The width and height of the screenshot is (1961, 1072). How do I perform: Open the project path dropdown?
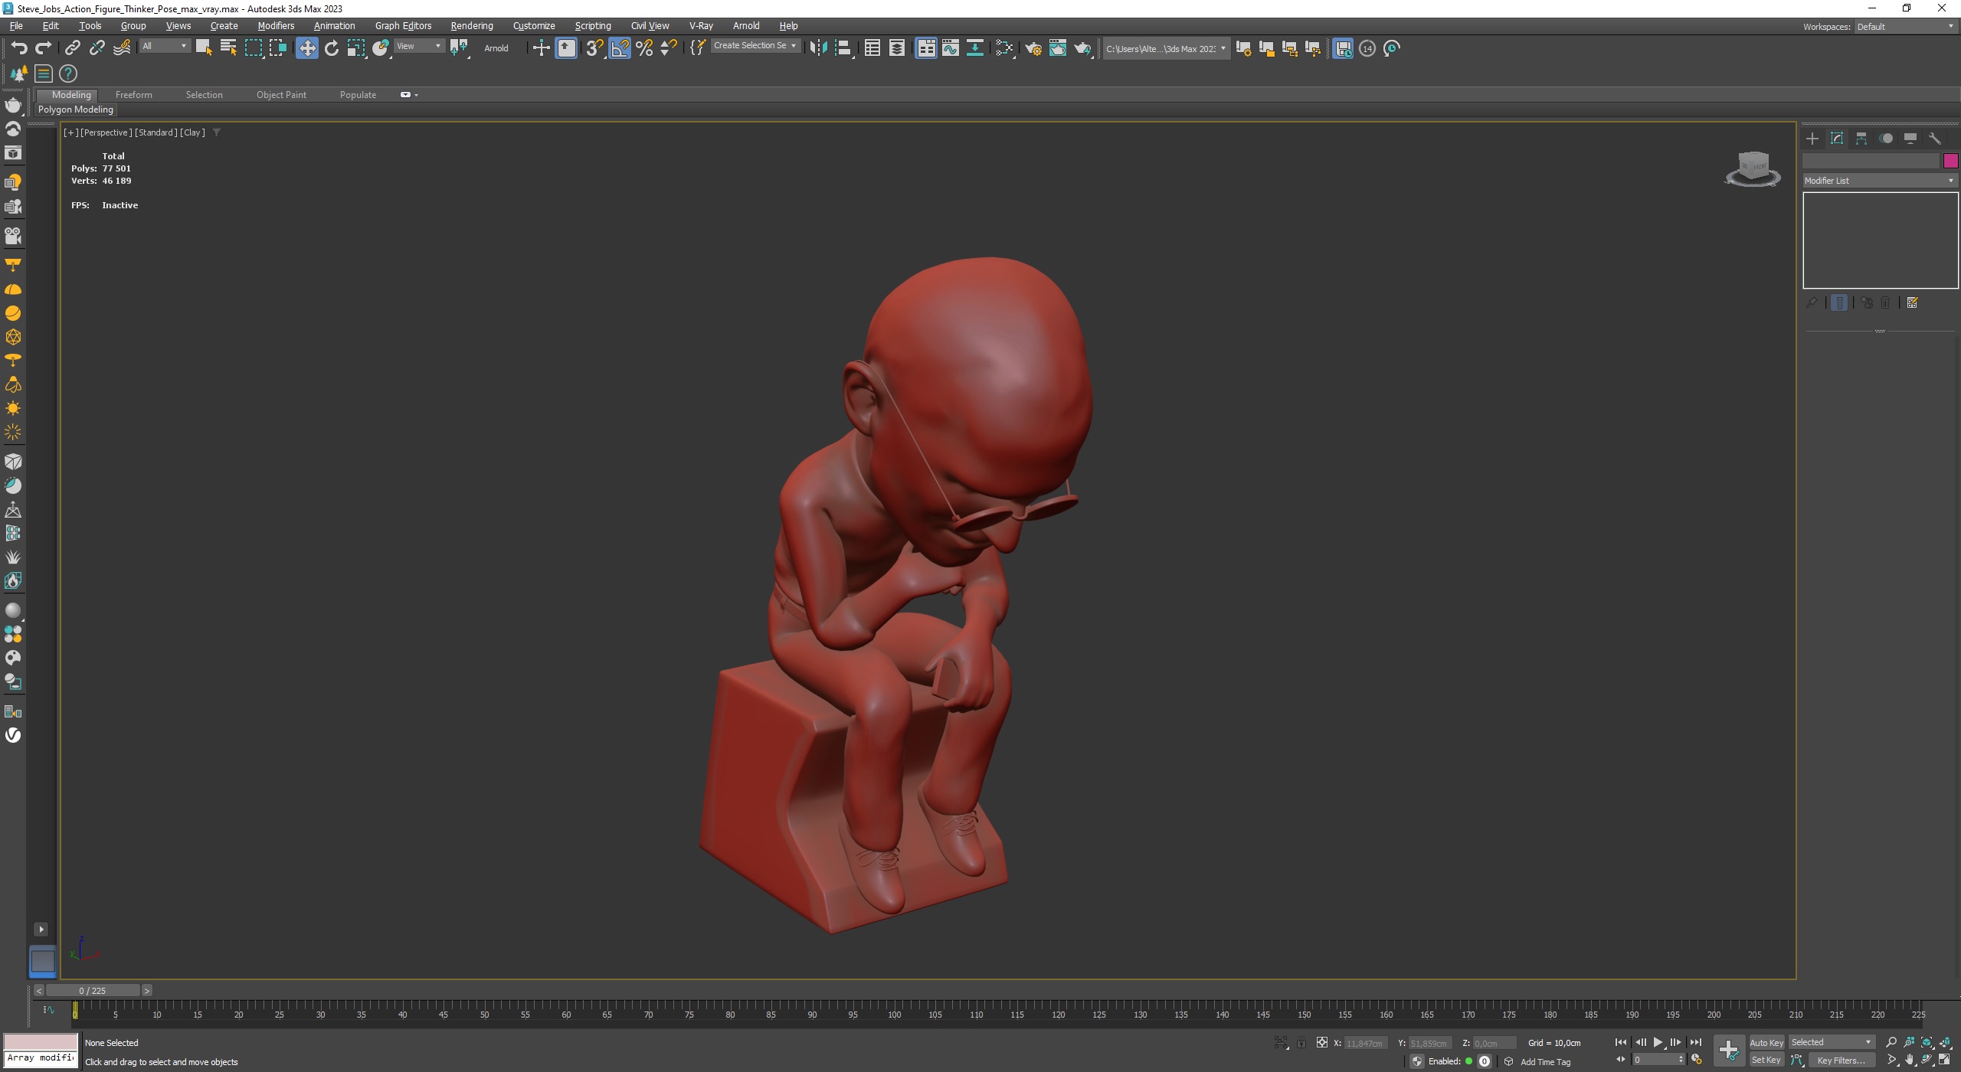tap(1166, 49)
